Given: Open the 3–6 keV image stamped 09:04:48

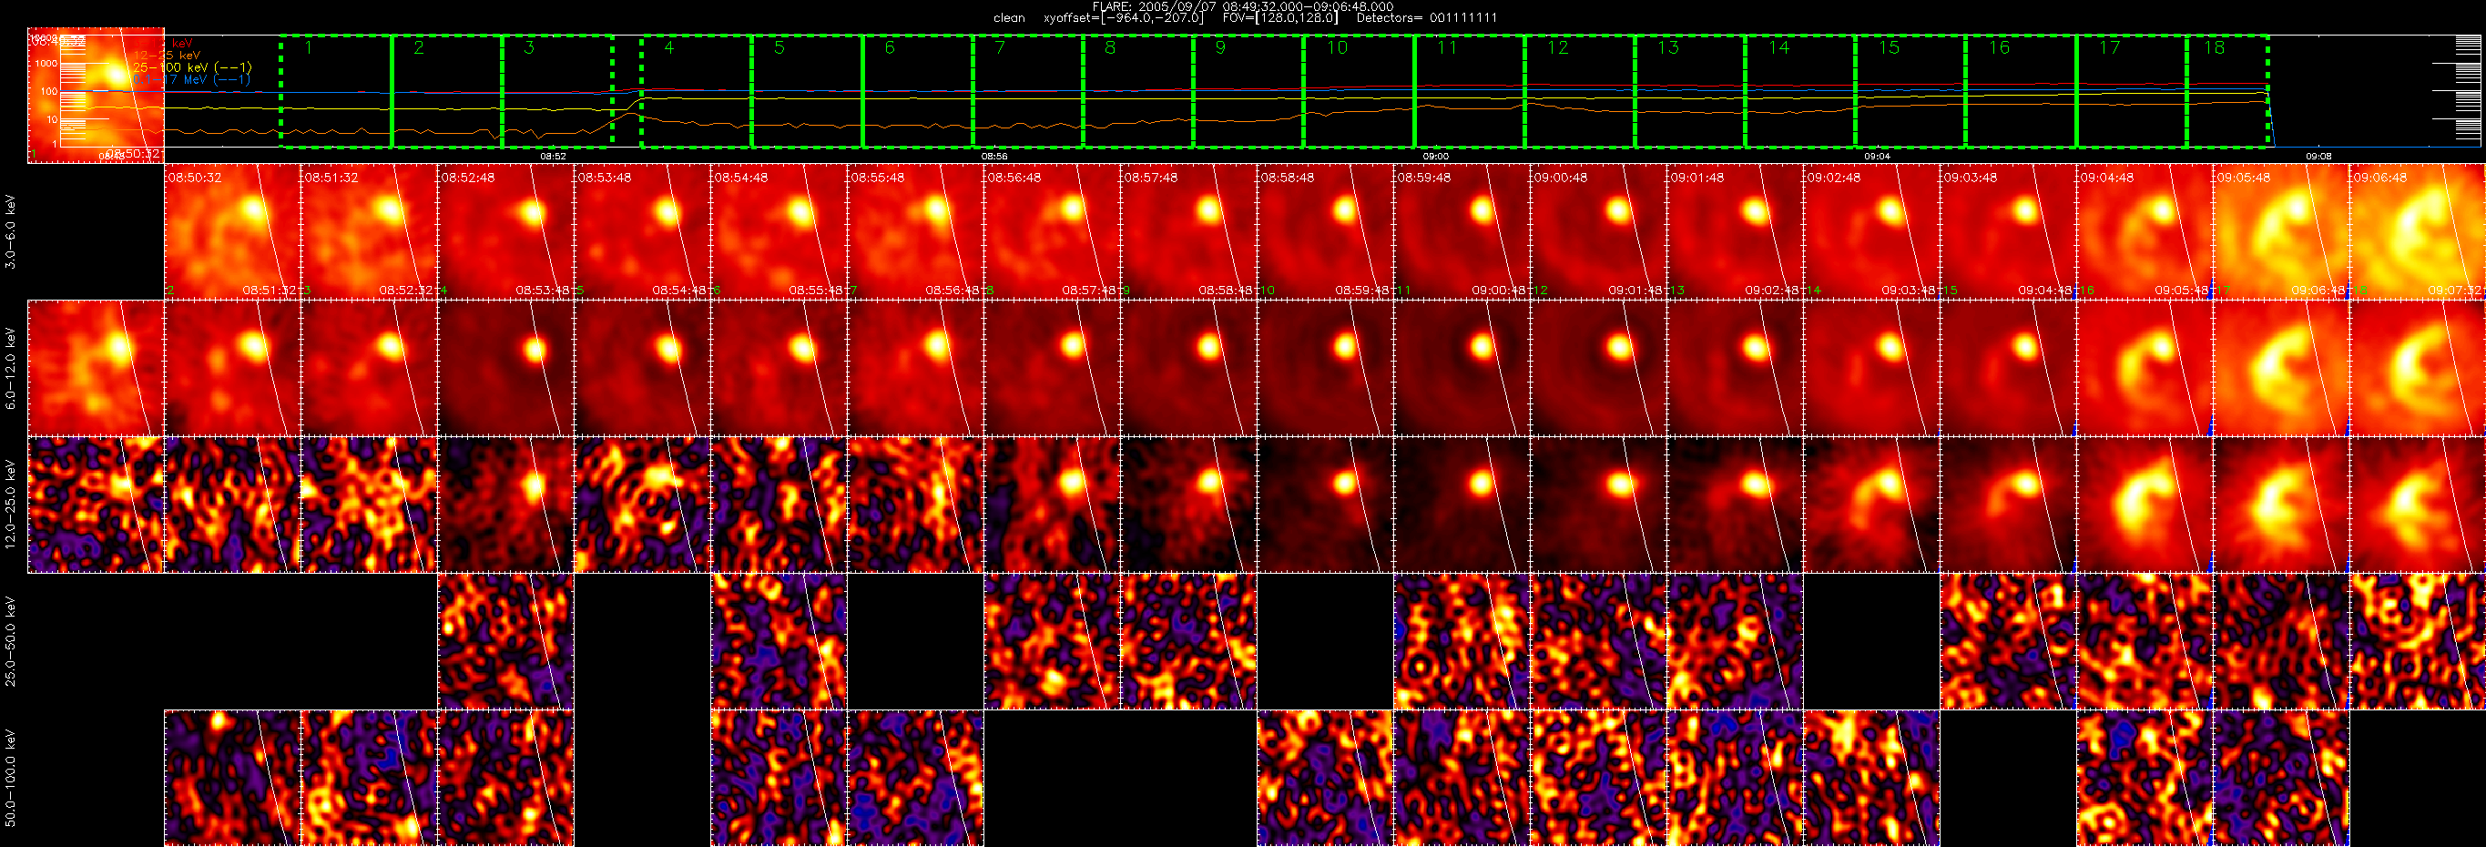Looking at the screenshot, I should [x=2145, y=231].
